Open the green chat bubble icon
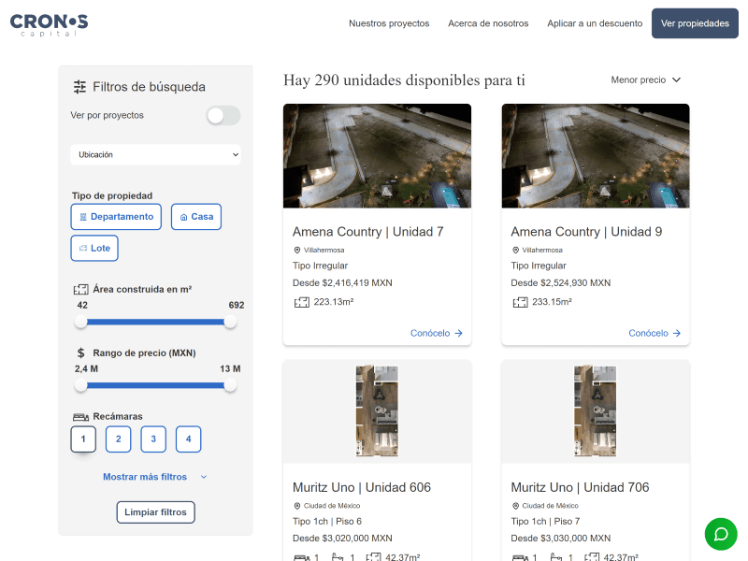Image resolution: width=748 pixels, height=561 pixels. 721,534
